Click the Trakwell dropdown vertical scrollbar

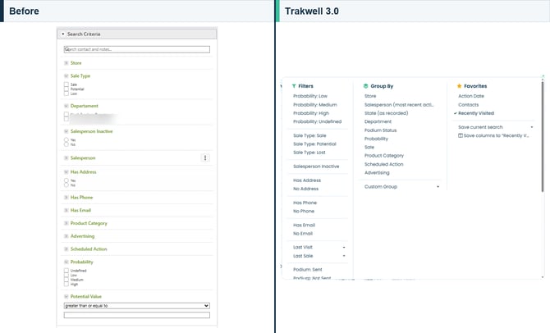click(x=543, y=137)
